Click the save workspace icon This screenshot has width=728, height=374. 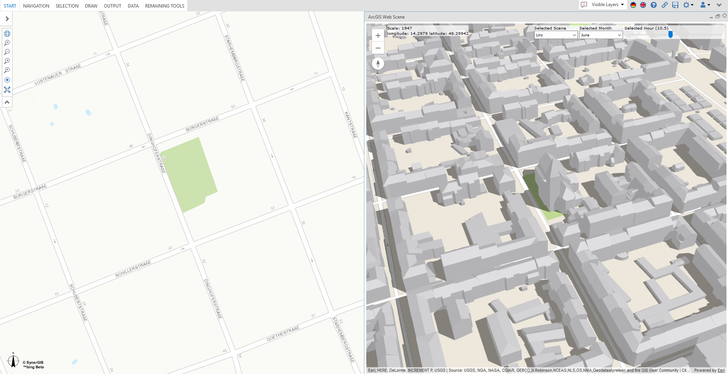point(675,5)
